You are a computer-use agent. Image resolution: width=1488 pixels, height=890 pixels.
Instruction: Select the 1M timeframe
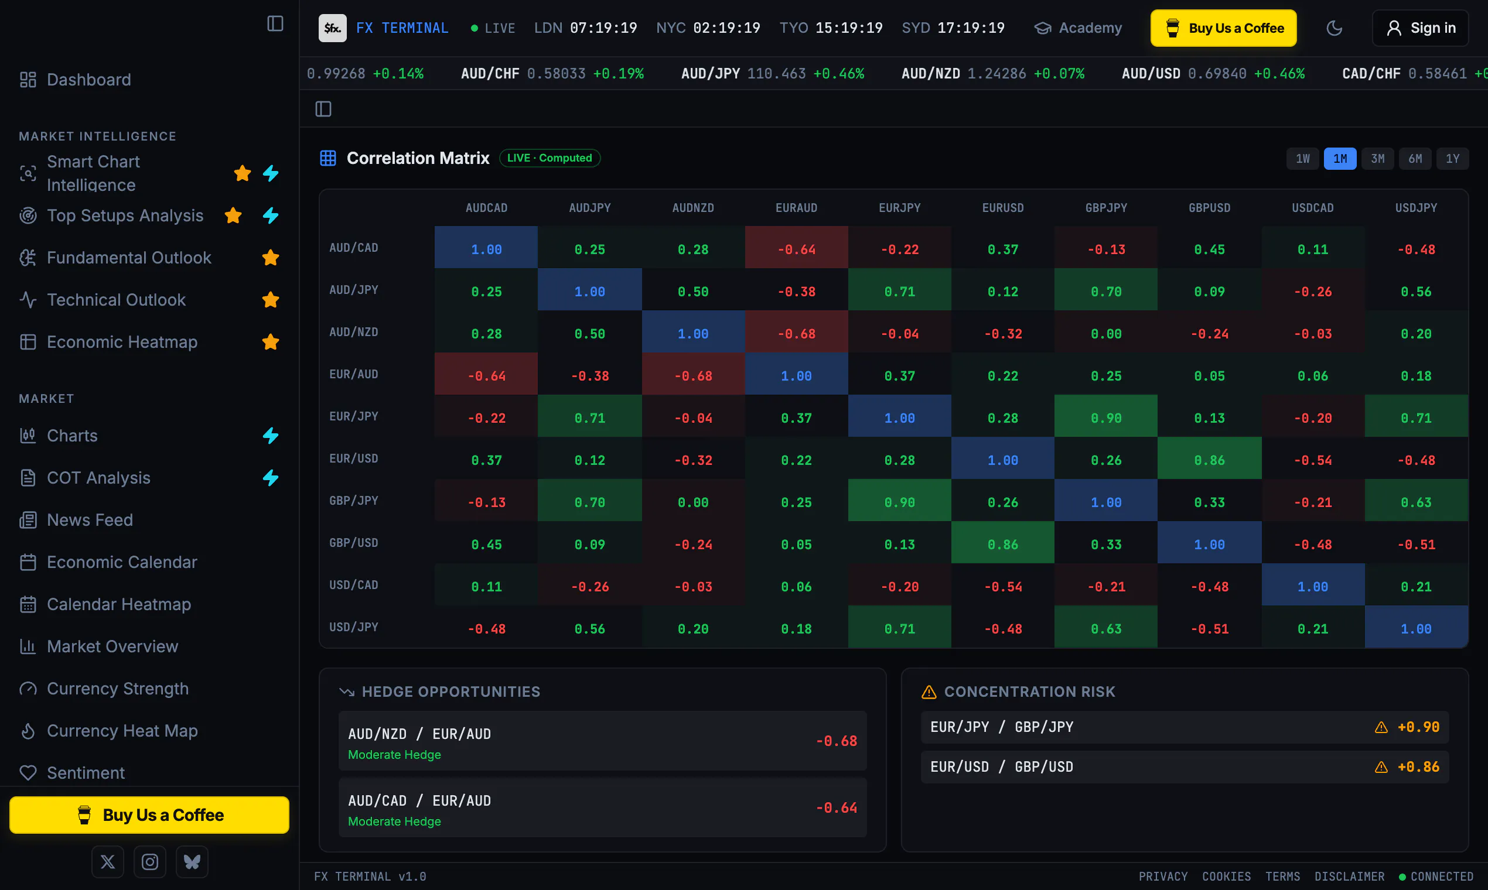pos(1340,158)
